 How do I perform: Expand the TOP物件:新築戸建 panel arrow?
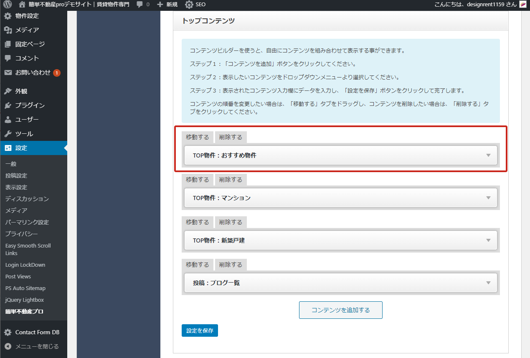488,240
